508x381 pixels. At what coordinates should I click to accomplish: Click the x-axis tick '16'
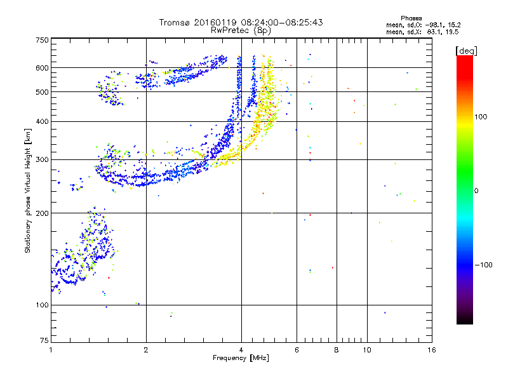click(432, 350)
